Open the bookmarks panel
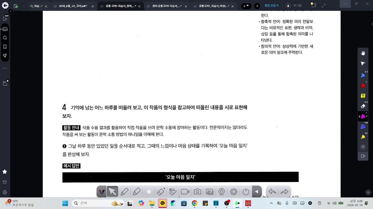Viewport: 373px width, 209px height. pos(5,46)
